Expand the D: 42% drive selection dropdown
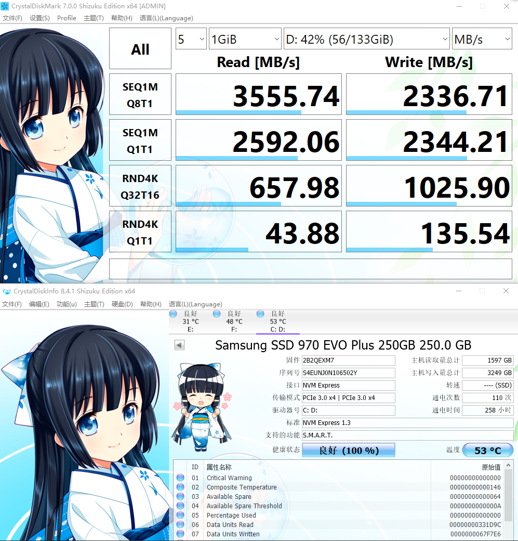This screenshot has height=541, width=518. coord(366,39)
